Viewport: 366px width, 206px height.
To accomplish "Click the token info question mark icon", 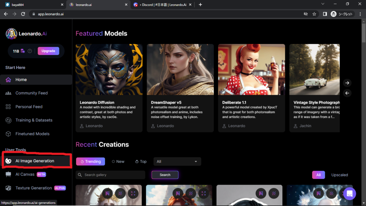I will point(30,51).
